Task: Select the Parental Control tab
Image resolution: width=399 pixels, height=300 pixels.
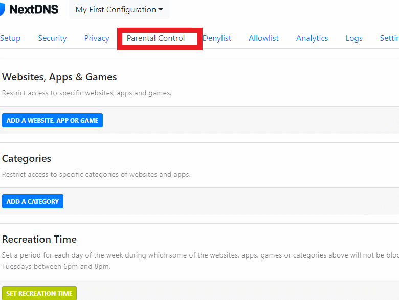Action: pyautogui.click(x=156, y=38)
